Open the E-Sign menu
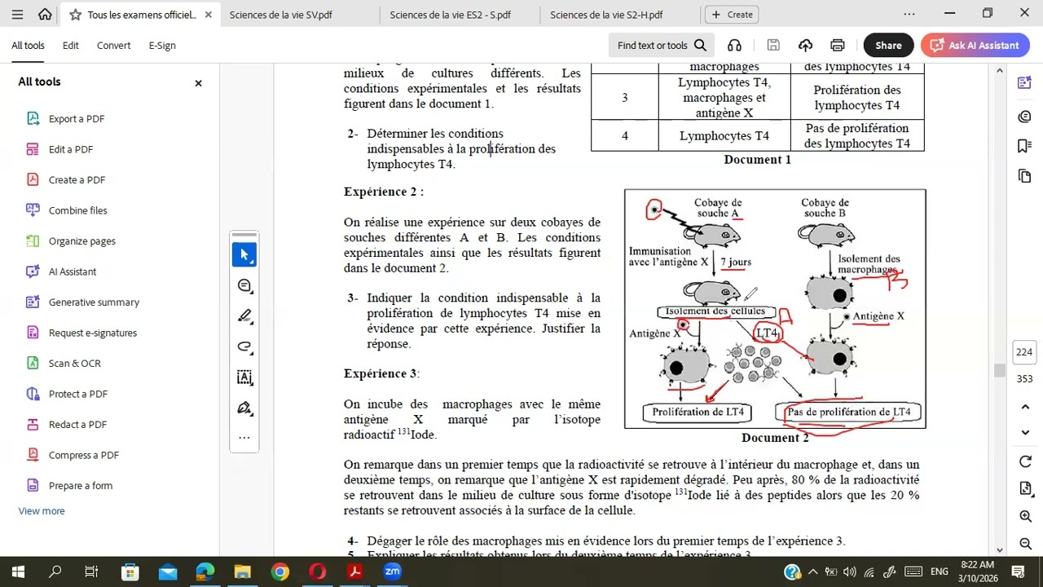 (x=162, y=46)
